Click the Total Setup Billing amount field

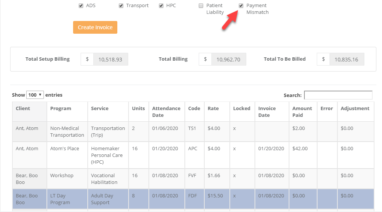coord(110,59)
